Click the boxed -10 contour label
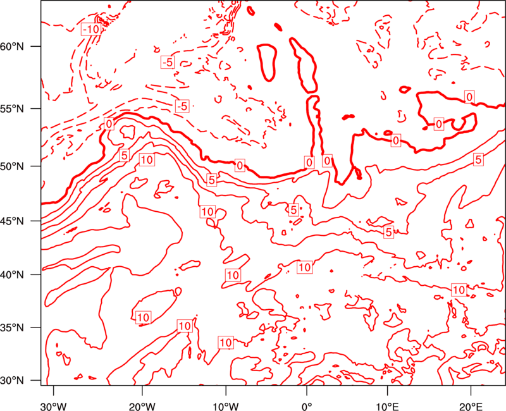This screenshot has width=506, height=411. click(90, 29)
